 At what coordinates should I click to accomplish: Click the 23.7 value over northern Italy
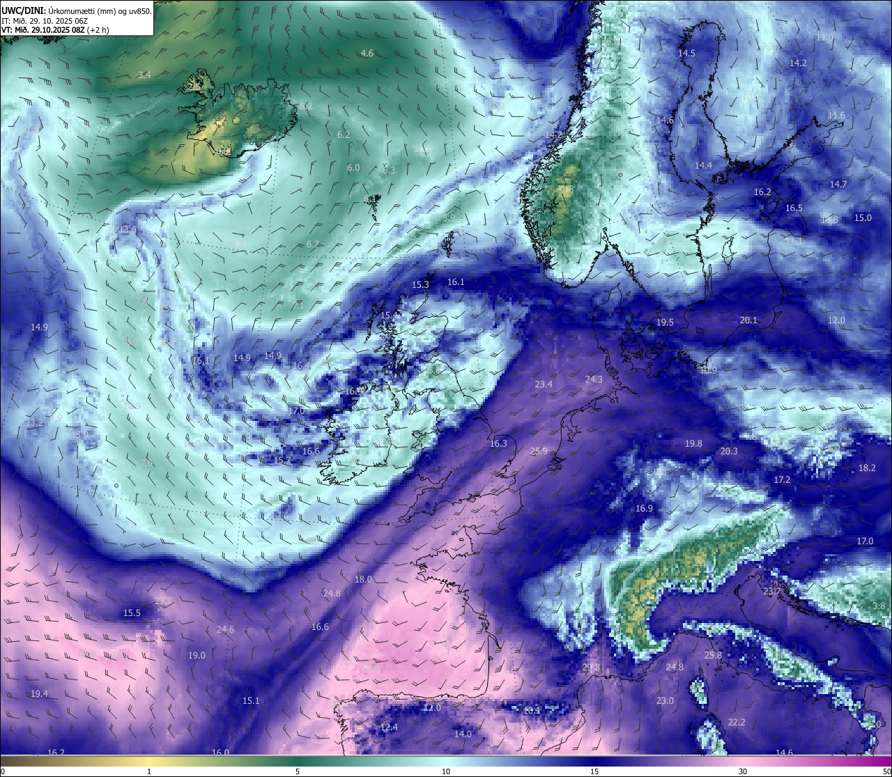click(772, 592)
